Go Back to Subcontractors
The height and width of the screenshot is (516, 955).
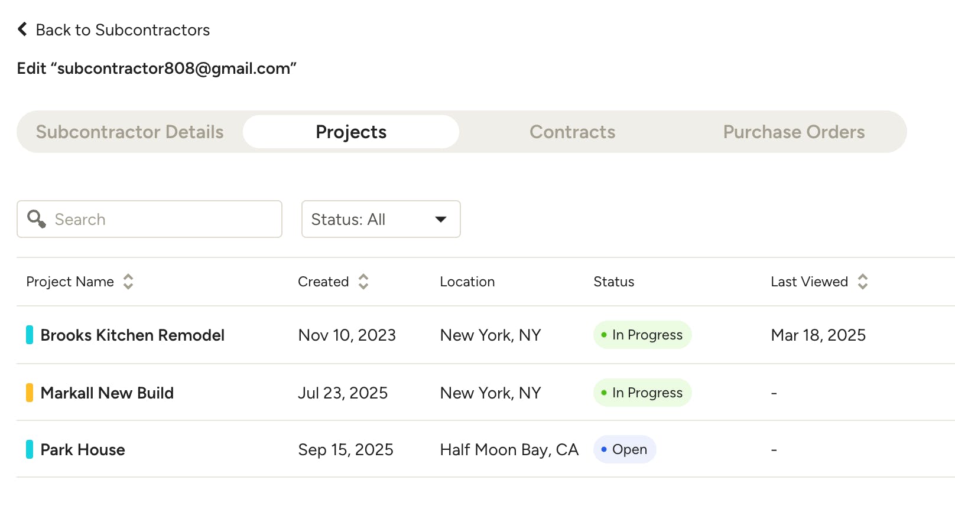(122, 30)
